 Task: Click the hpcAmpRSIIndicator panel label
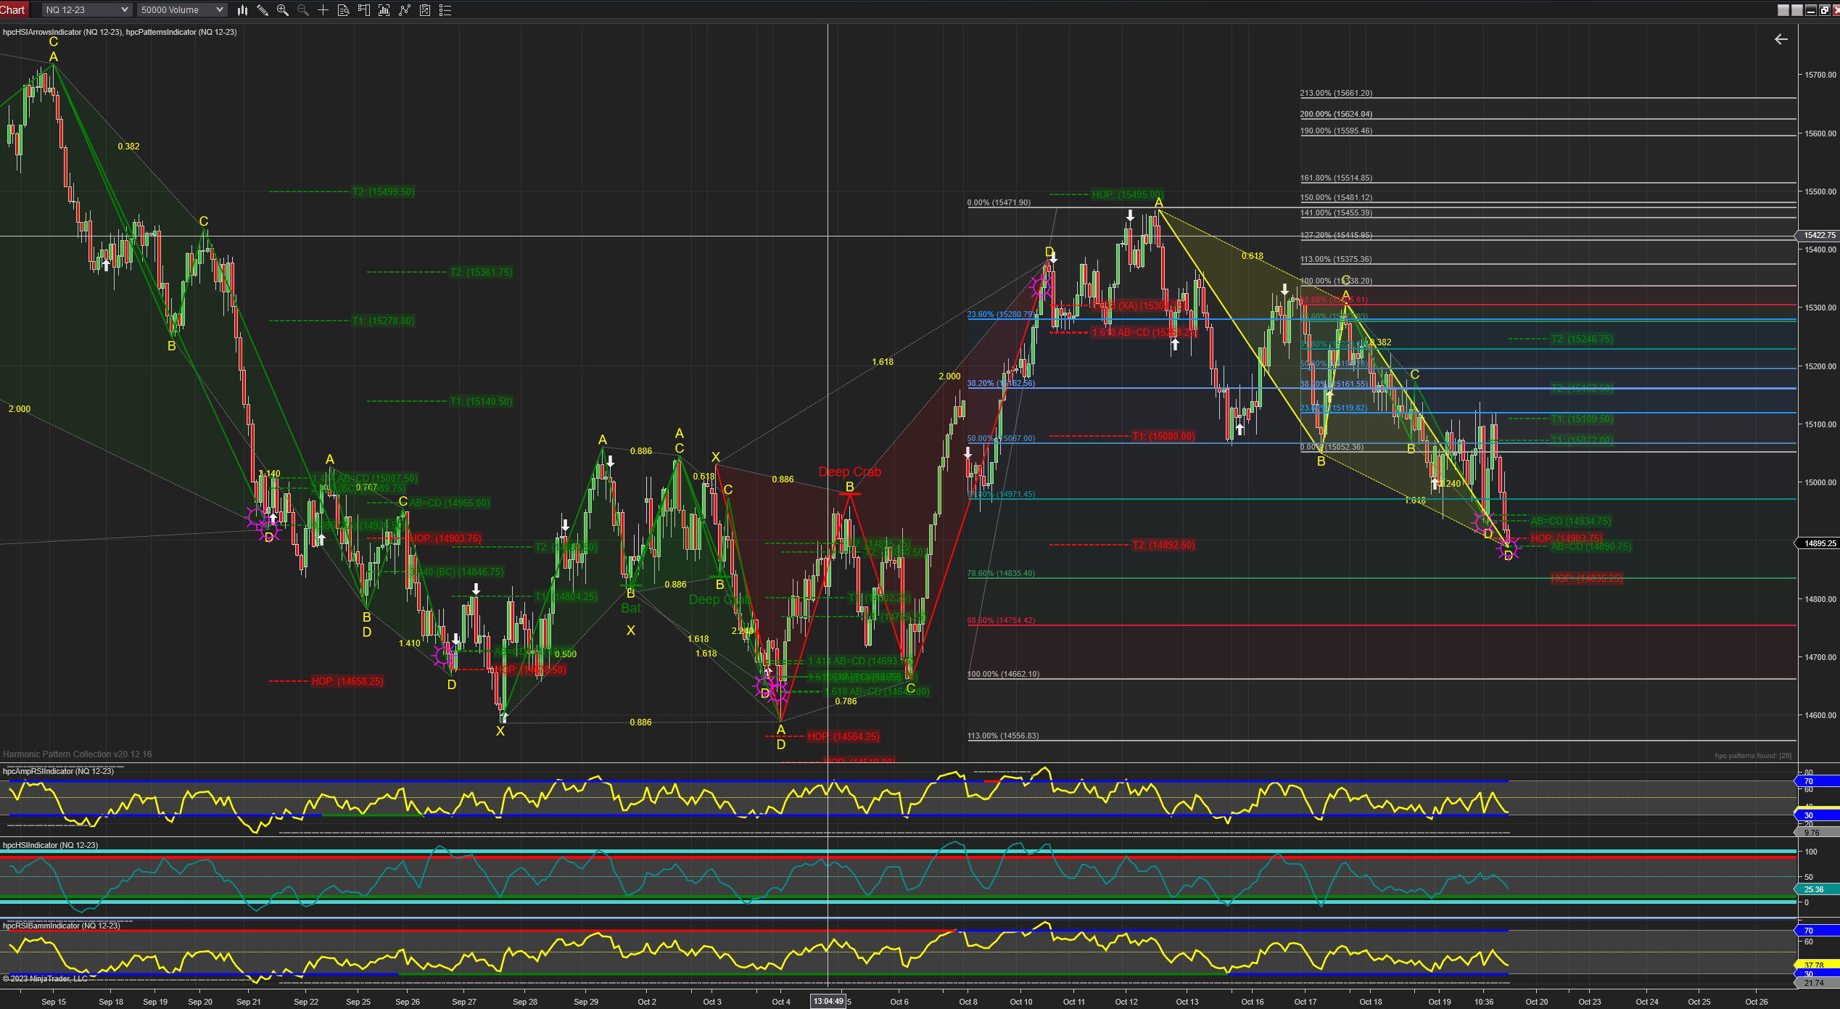pos(58,771)
